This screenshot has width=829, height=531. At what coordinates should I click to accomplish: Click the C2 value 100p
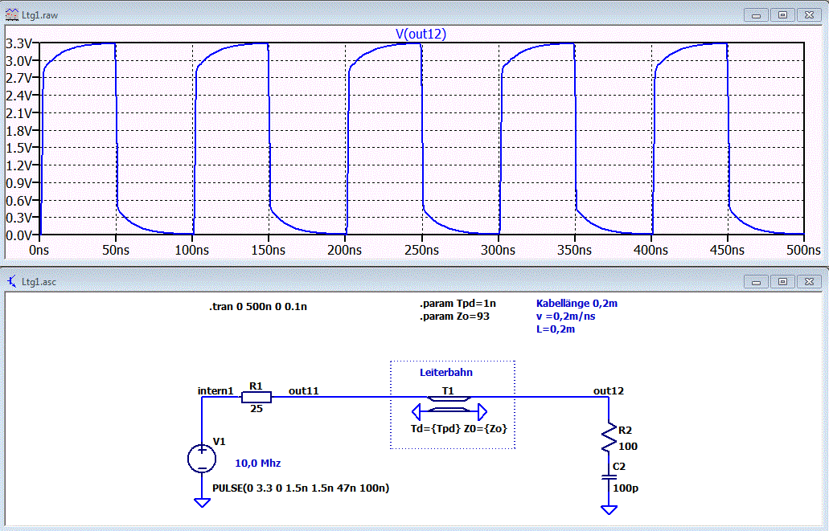(x=626, y=488)
